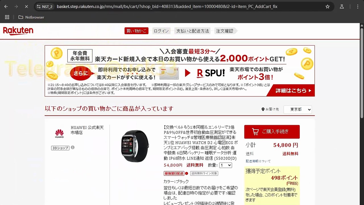Image resolution: width=364 pixels, height=205 pixels.
Task: Click the Rakuten logo
Action: 18,31
